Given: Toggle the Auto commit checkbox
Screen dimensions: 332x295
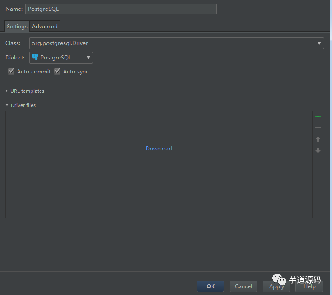Looking at the screenshot, I should pos(11,71).
